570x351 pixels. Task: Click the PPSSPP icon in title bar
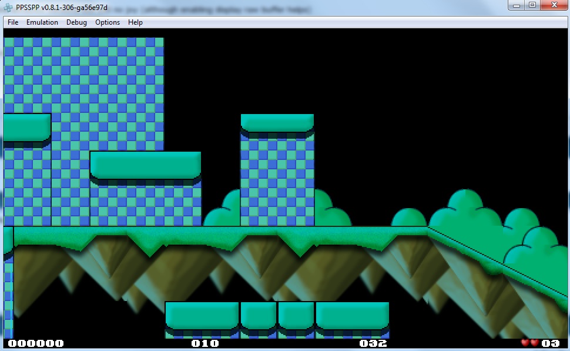(x=8, y=7)
